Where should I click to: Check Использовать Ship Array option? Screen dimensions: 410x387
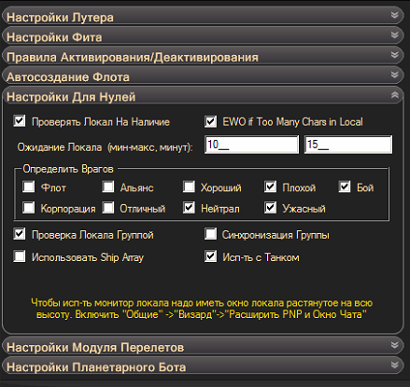pyautogui.click(x=20, y=256)
